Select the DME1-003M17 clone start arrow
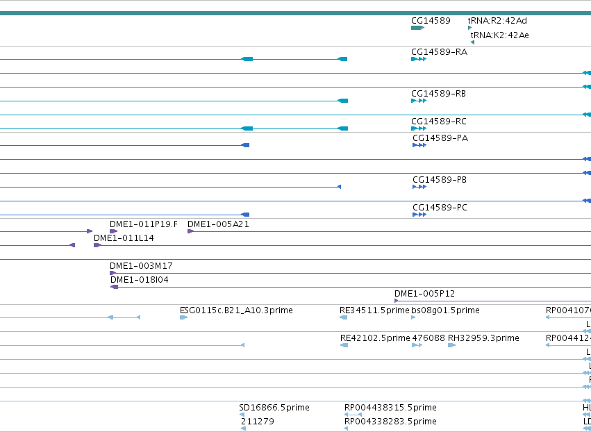The height and width of the screenshot is (432, 591). tap(113, 273)
